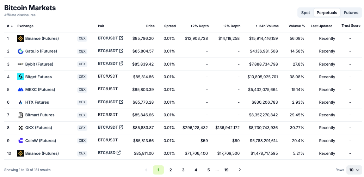The width and height of the screenshot is (364, 177).
Task: Open Bitmart Futures exchange link
Action: click(x=40, y=115)
